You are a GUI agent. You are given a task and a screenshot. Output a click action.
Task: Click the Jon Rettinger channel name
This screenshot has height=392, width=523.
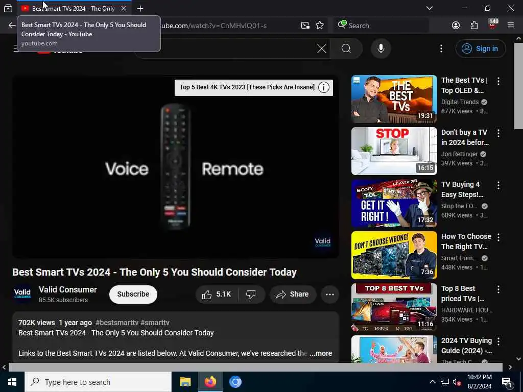459,154
